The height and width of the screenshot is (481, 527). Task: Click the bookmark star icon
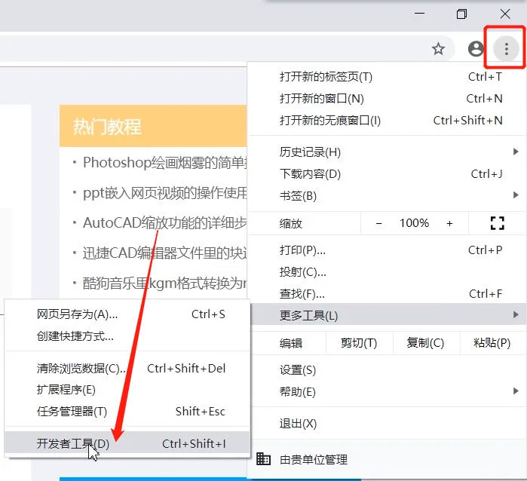click(x=438, y=49)
